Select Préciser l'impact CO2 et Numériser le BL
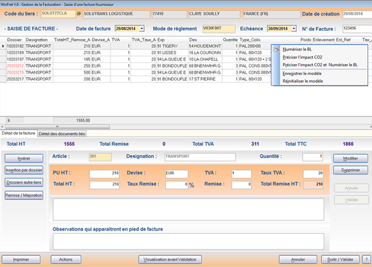The height and width of the screenshot is (267, 372). 320,65
